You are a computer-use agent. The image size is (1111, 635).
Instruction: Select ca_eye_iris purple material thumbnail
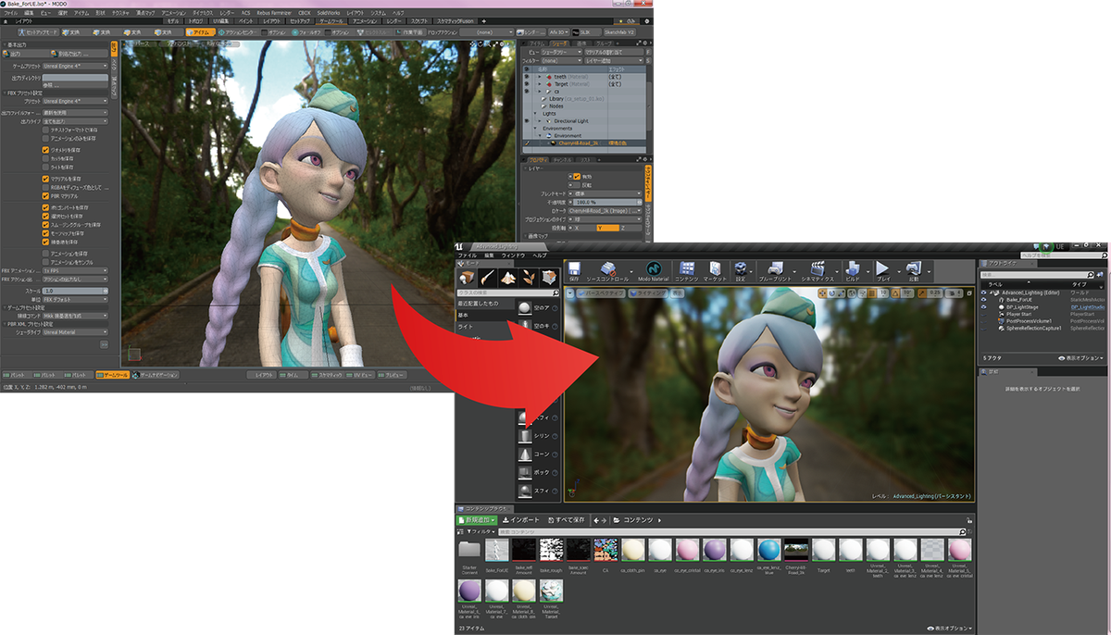[x=714, y=550]
